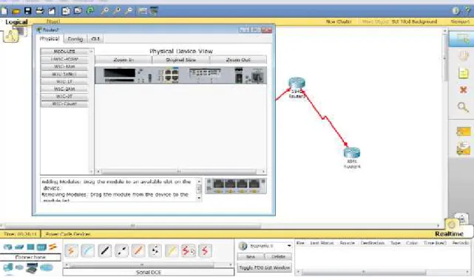Click Set Tiled Background button
Image resolution: width=474 pixels, height=277 pixels.
(414, 21)
